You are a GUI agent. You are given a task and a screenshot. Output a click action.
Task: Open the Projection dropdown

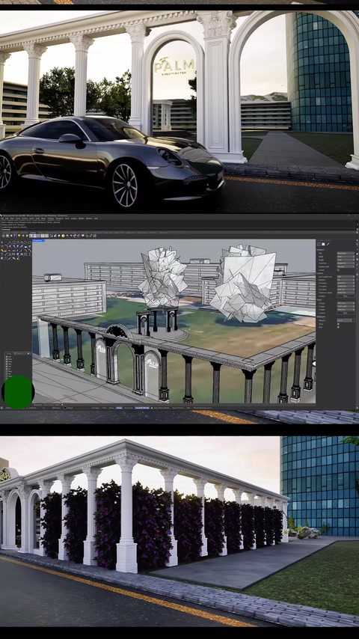346,263
